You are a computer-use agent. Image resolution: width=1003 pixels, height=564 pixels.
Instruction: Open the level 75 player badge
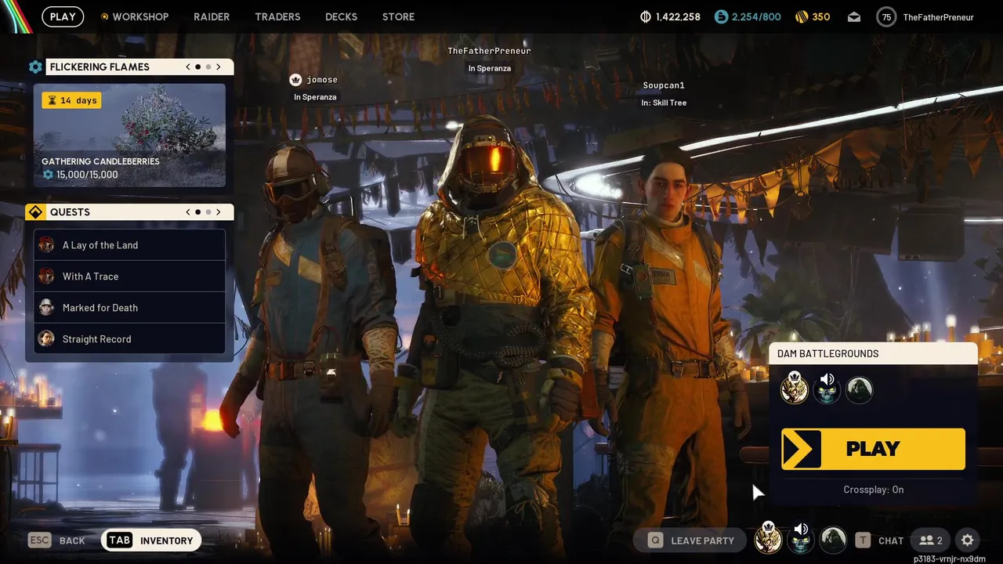point(886,16)
